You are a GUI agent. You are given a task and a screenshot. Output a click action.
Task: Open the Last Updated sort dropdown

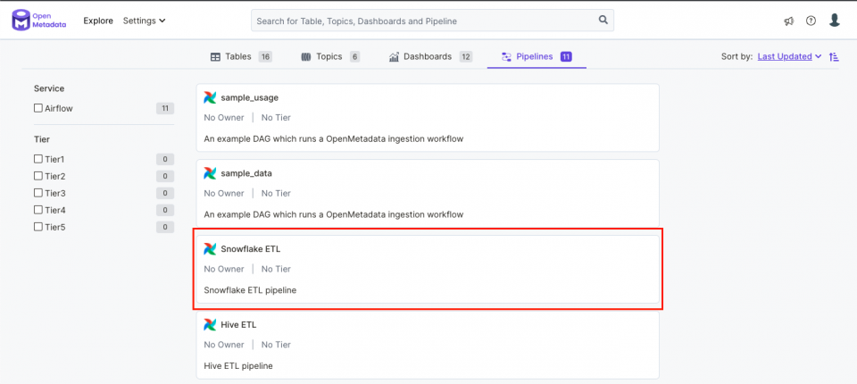point(789,56)
